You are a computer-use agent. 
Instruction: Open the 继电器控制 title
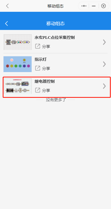[45, 81]
